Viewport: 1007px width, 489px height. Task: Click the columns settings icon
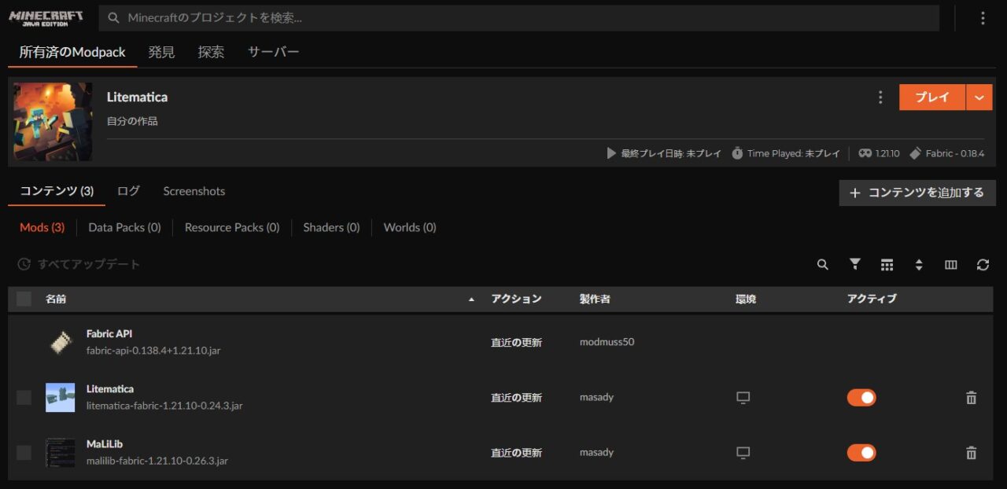[x=950, y=265]
